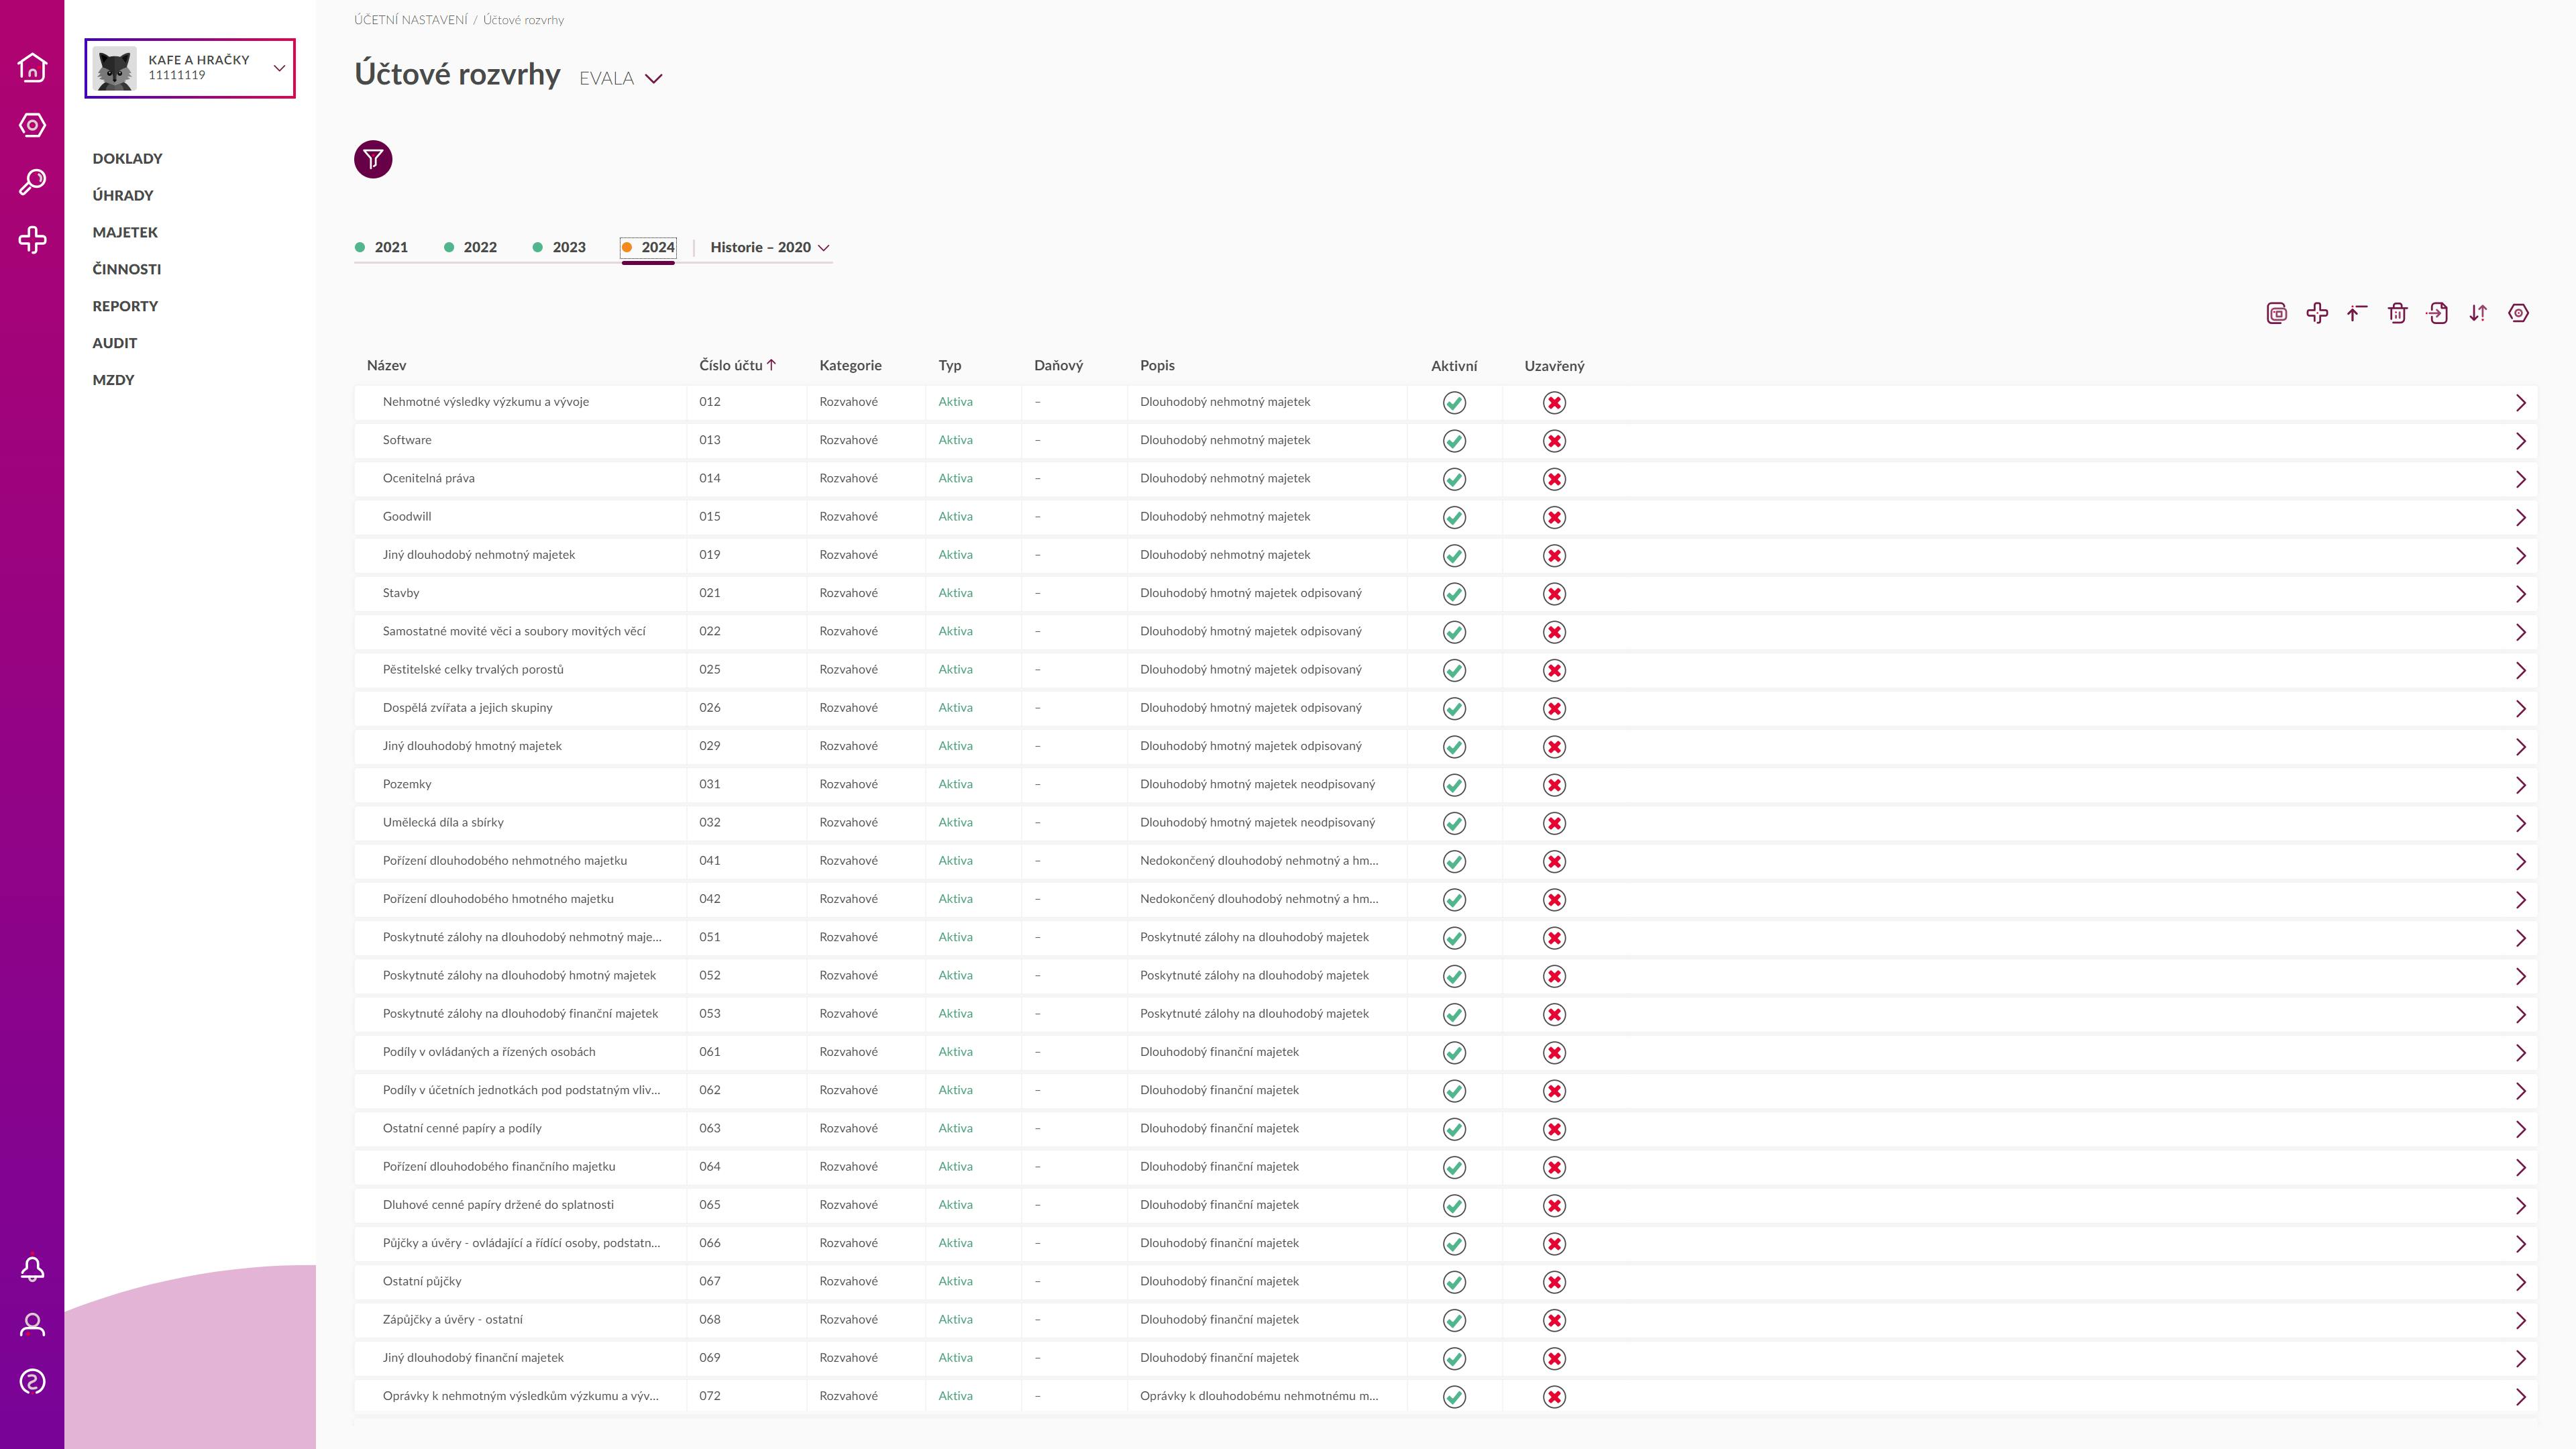The image size is (2576, 1449).
Task: Click closed X icon for Pozemky row
Action: pyautogui.click(x=1554, y=785)
